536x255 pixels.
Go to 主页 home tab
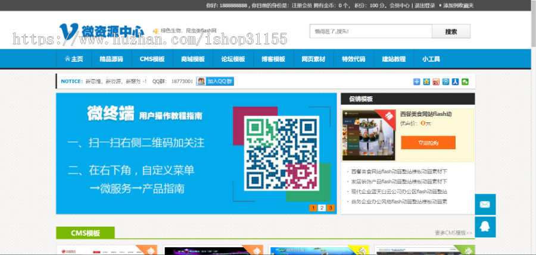pyautogui.click(x=74, y=59)
